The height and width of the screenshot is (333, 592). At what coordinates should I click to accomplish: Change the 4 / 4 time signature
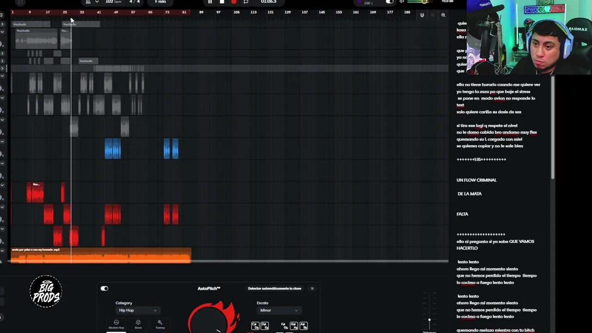coord(135,2)
